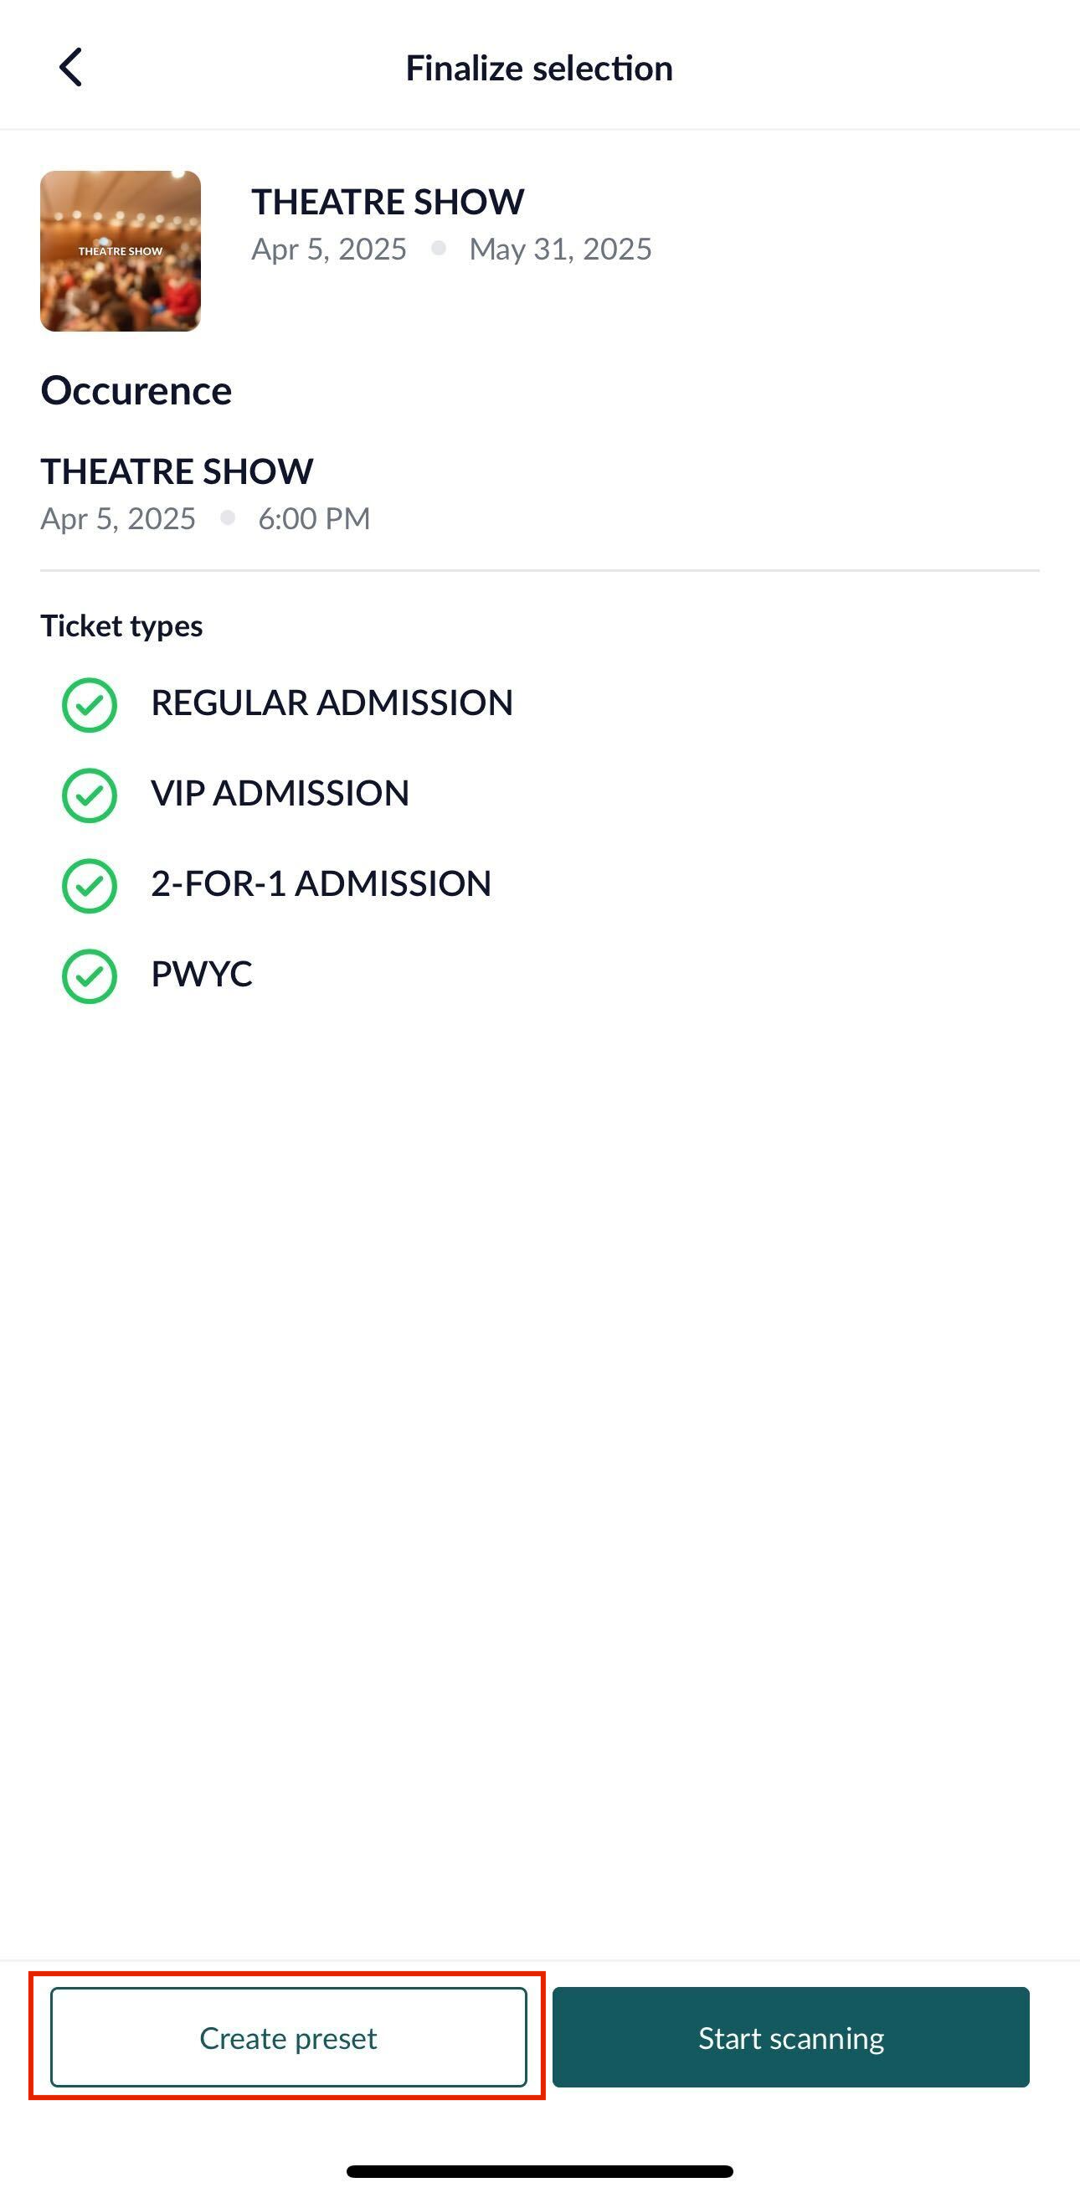Tap the VIP ADMISSION green check icon
Screen dimensions: 1080x2198
[90, 795]
